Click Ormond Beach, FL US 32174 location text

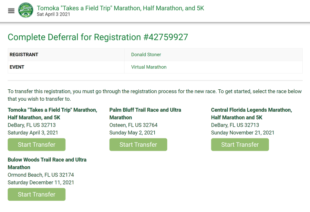(41, 175)
